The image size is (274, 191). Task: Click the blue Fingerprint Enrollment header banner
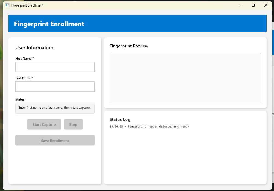pos(137,24)
